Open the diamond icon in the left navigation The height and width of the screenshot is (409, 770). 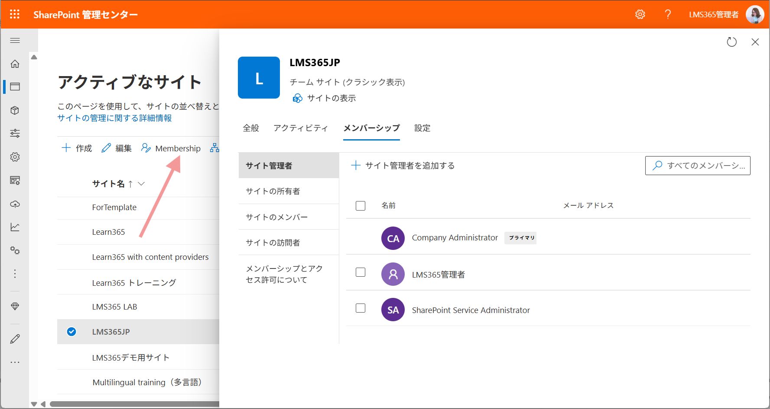[x=15, y=307]
